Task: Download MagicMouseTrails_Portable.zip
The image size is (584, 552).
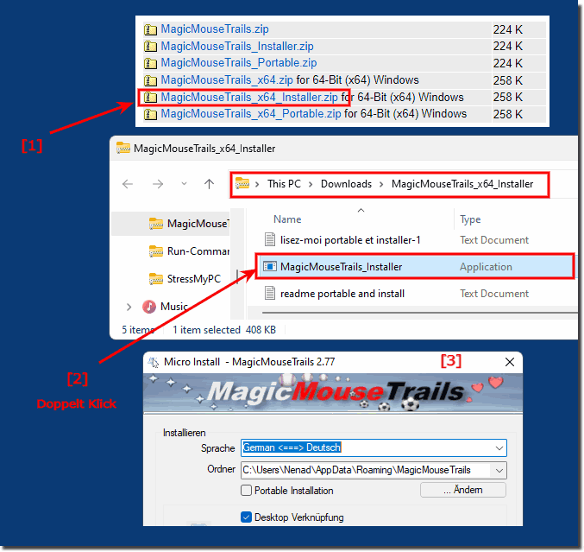Action: (x=239, y=63)
